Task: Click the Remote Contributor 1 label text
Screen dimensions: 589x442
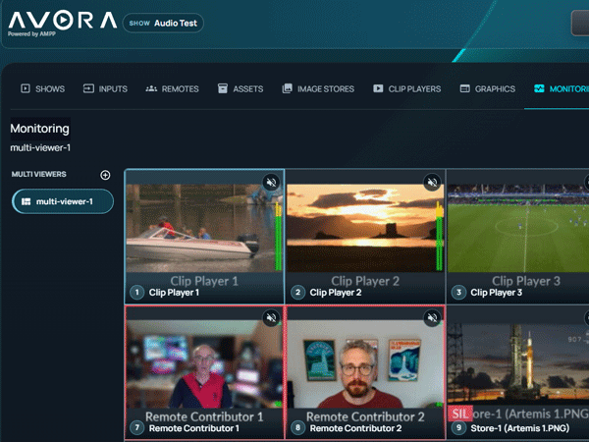Action: pos(193,428)
